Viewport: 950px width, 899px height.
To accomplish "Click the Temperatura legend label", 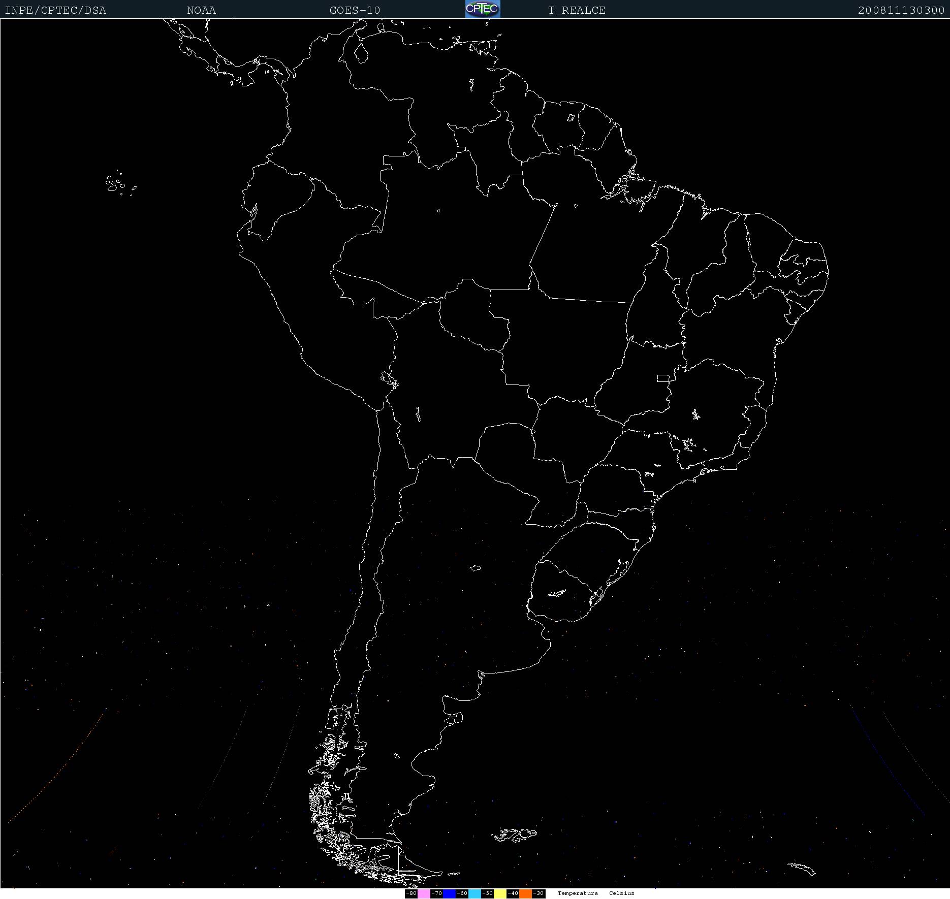I will click(x=578, y=893).
